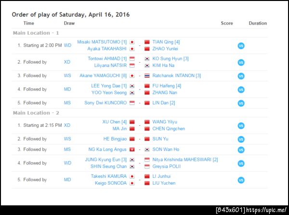Click the Duration column header
Image resolution: width=289 pixels, height=215 pixels.
pos(258,23)
